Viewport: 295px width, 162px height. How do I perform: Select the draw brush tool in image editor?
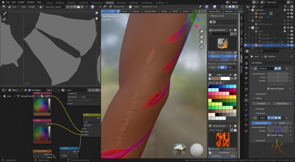[x=4, y=13]
